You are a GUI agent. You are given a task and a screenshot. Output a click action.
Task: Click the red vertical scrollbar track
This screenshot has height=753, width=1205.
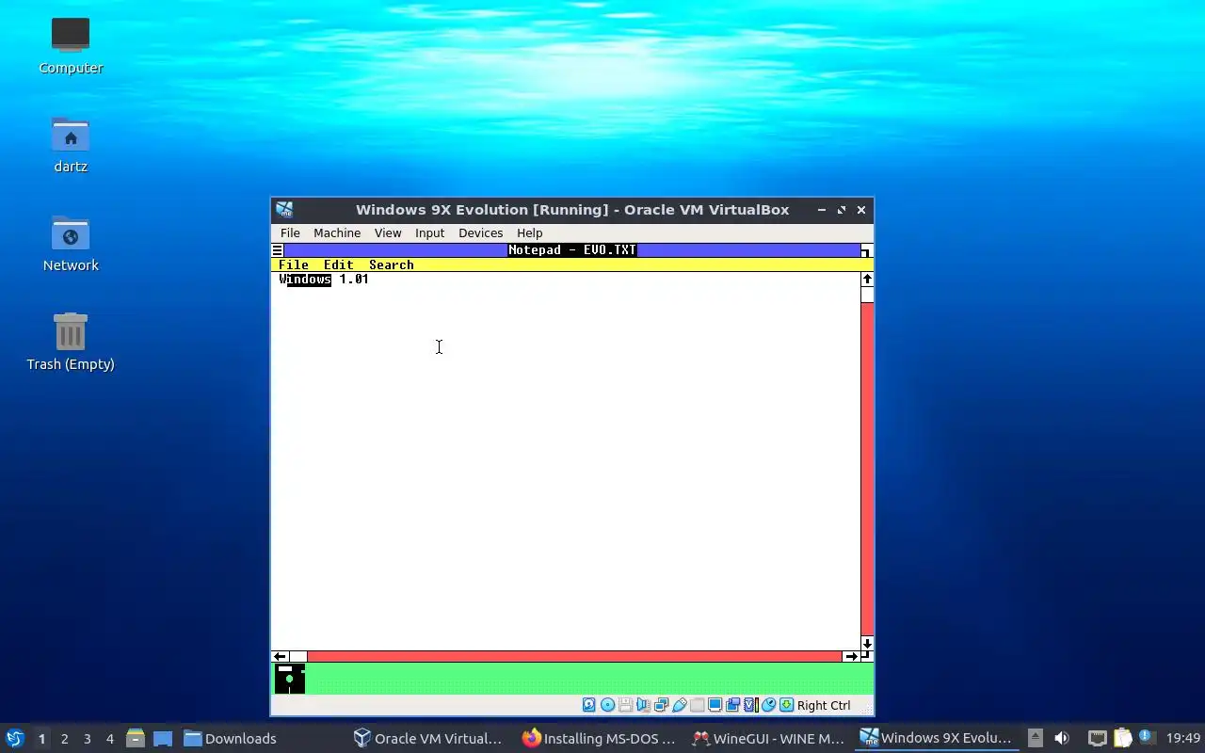(867, 470)
